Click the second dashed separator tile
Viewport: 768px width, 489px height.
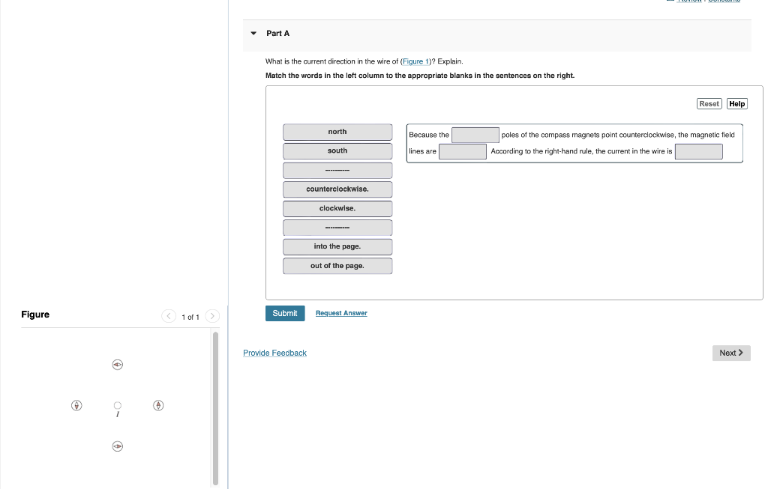coord(337,228)
